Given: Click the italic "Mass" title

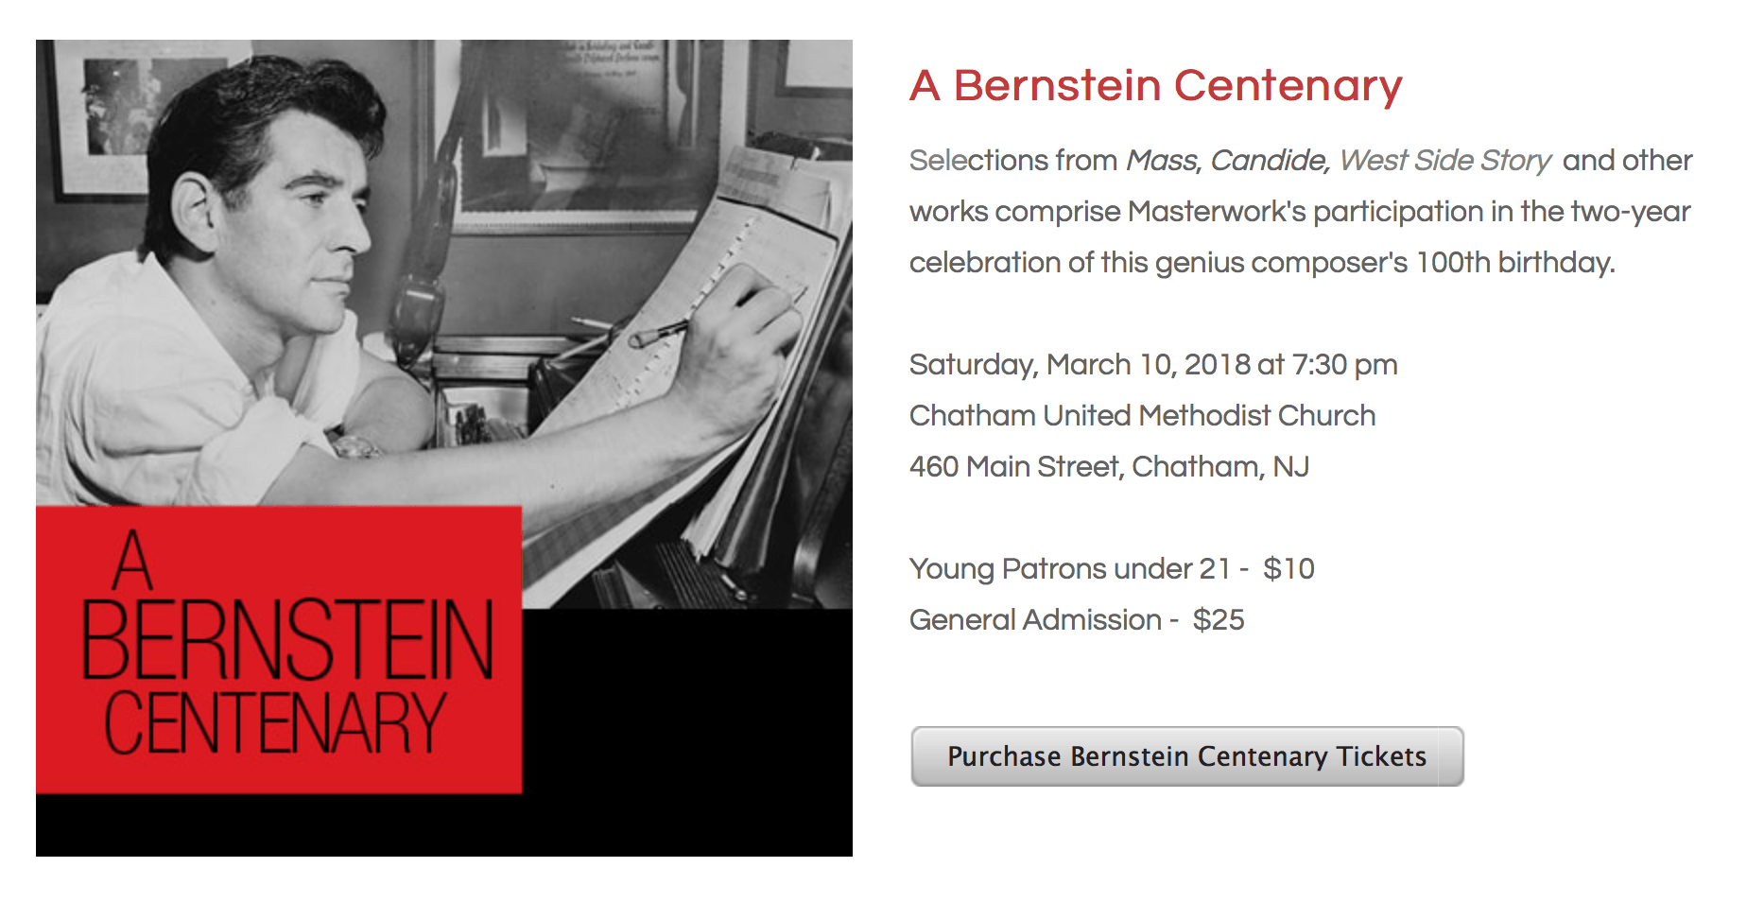Looking at the screenshot, I should [1162, 161].
